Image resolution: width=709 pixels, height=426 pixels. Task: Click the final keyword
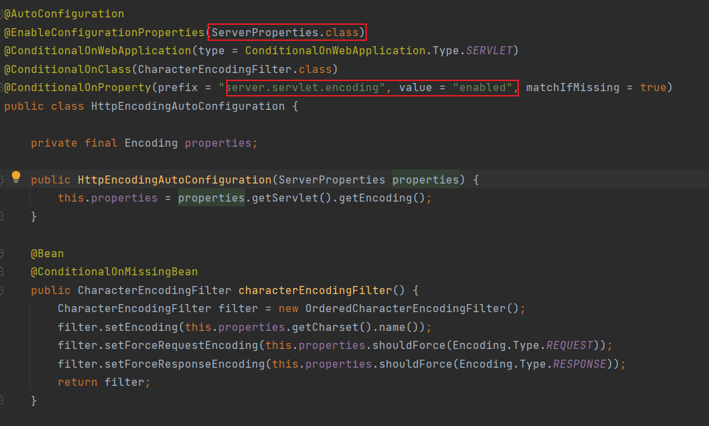pos(101,143)
